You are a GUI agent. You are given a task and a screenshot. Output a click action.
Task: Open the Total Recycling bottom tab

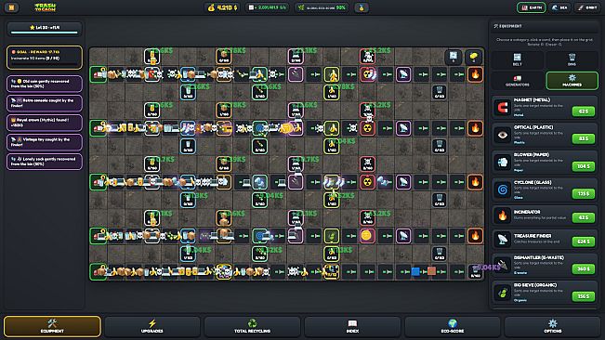252,326
